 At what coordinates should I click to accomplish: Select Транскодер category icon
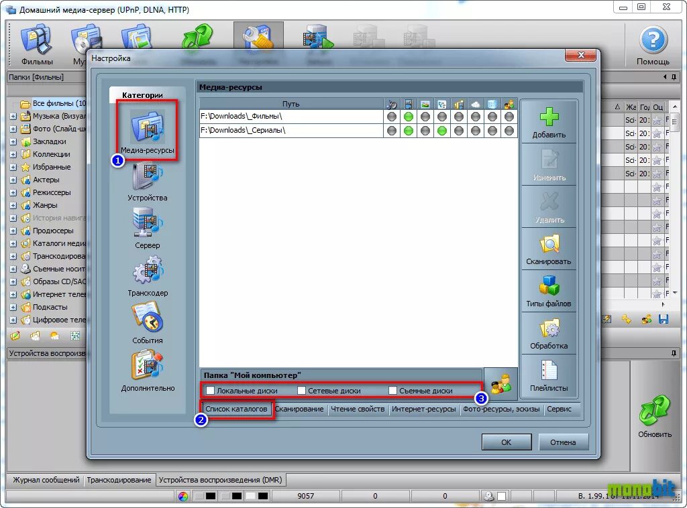pos(148,277)
